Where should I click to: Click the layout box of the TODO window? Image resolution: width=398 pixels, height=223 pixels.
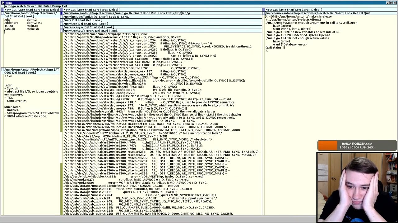[2, 70]
